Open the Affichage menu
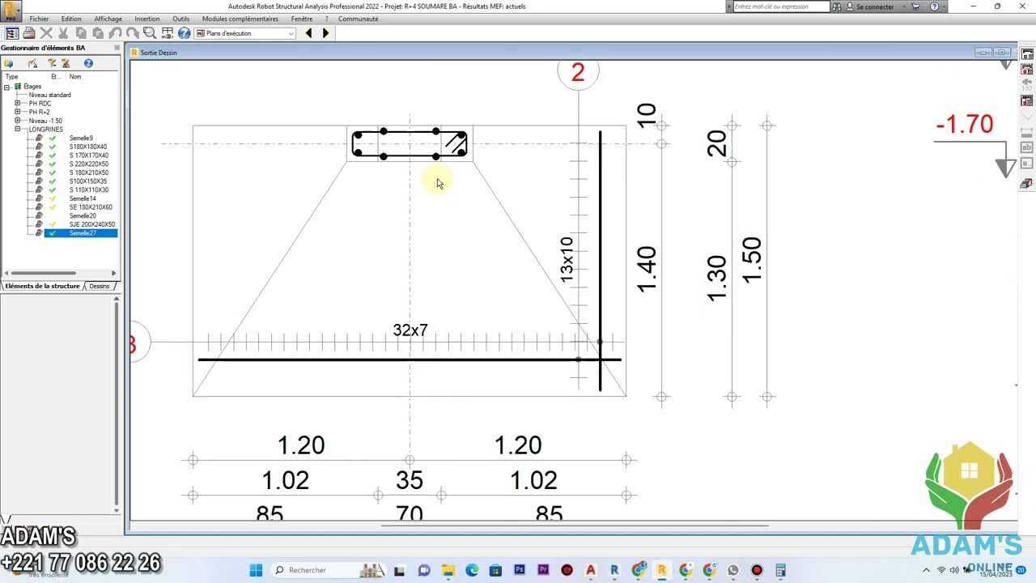The height and width of the screenshot is (583, 1036). pos(108,19)
